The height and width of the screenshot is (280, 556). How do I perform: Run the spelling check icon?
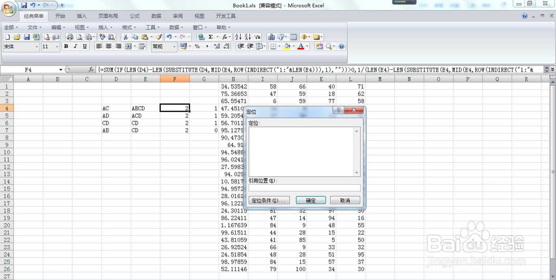pyautogui.click(x=102, y=37)
